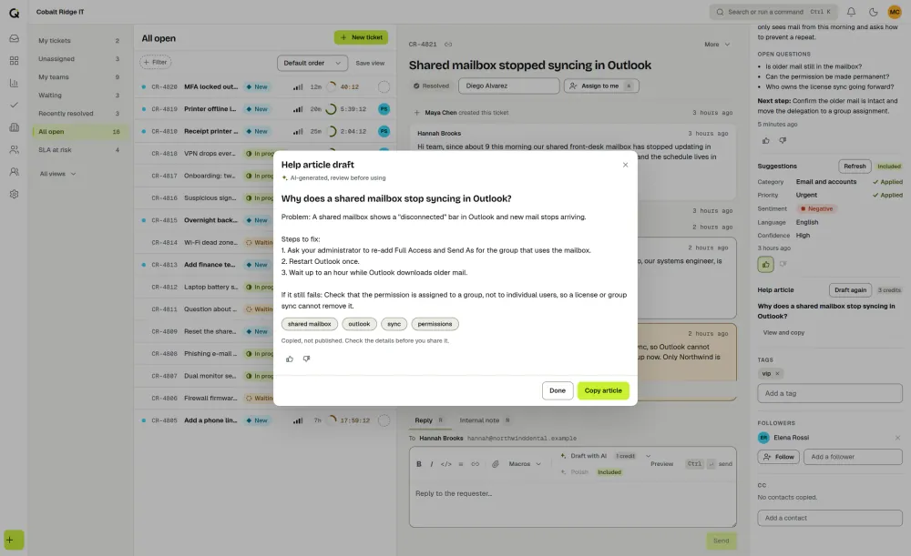Image resolution: width=911 pixels, height=556 pixels.
Task: Open My teams view
Action: click(x=78, y=76)
